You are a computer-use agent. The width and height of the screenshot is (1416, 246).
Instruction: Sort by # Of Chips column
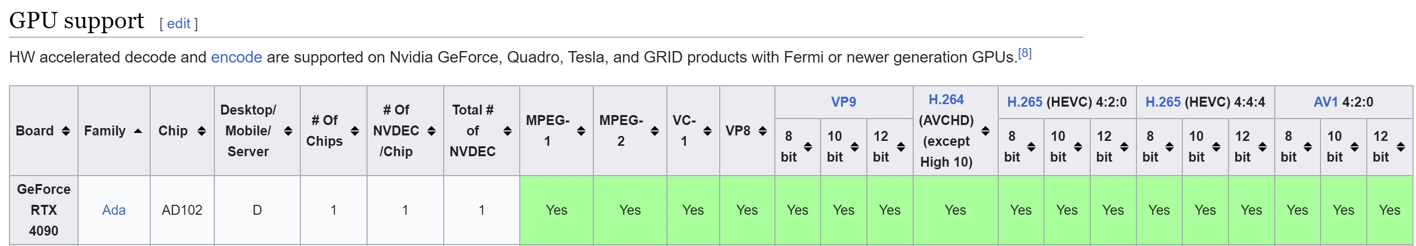pos(355,131)
